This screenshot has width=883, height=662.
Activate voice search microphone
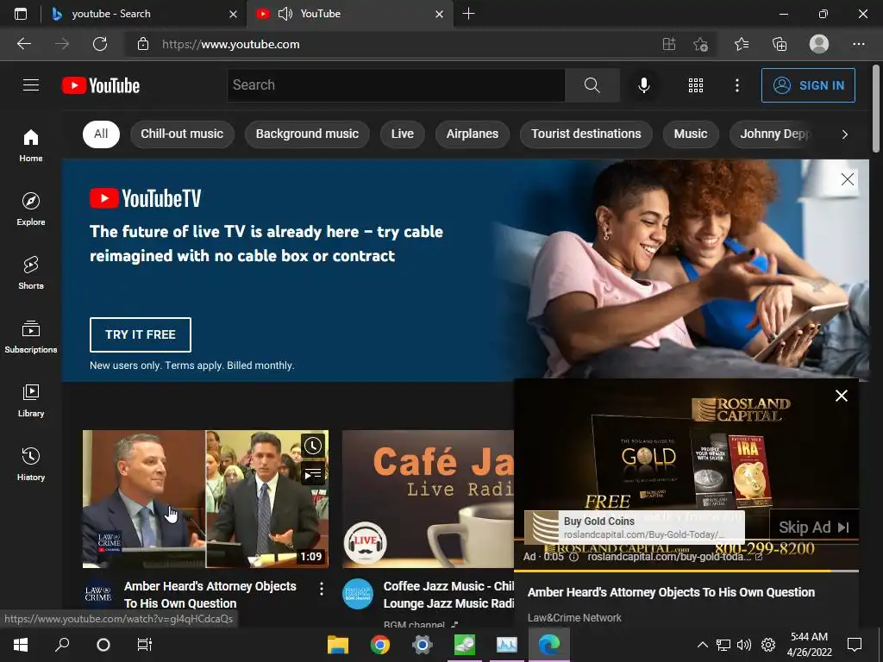click(x=643, y=85)
